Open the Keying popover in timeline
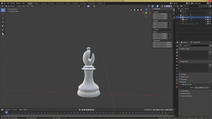Viewport: 212px width, 119px height. coord(15,110)
